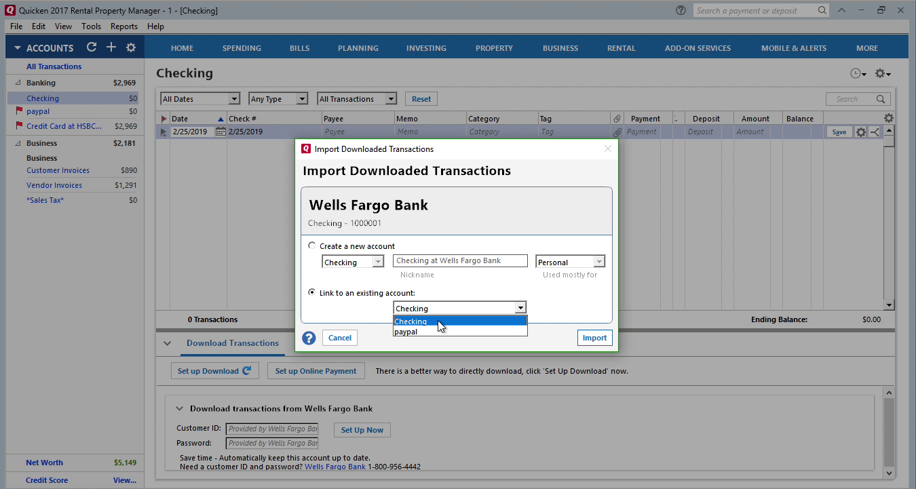
Task: Open the clock reminders icon in register
Action: [x=858, y=73]
